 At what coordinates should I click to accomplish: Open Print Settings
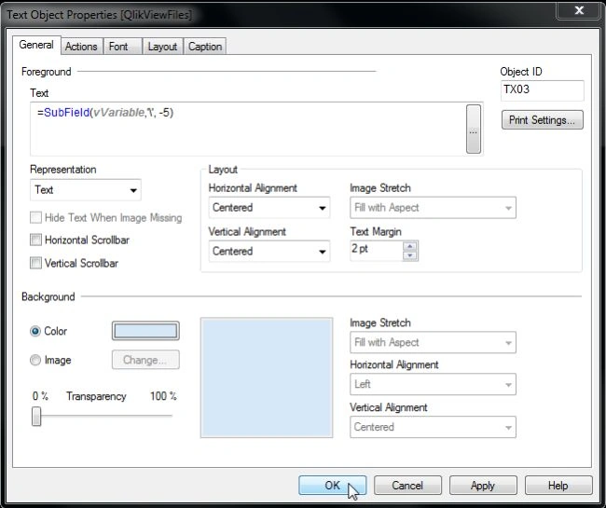(x=543, y=119)
